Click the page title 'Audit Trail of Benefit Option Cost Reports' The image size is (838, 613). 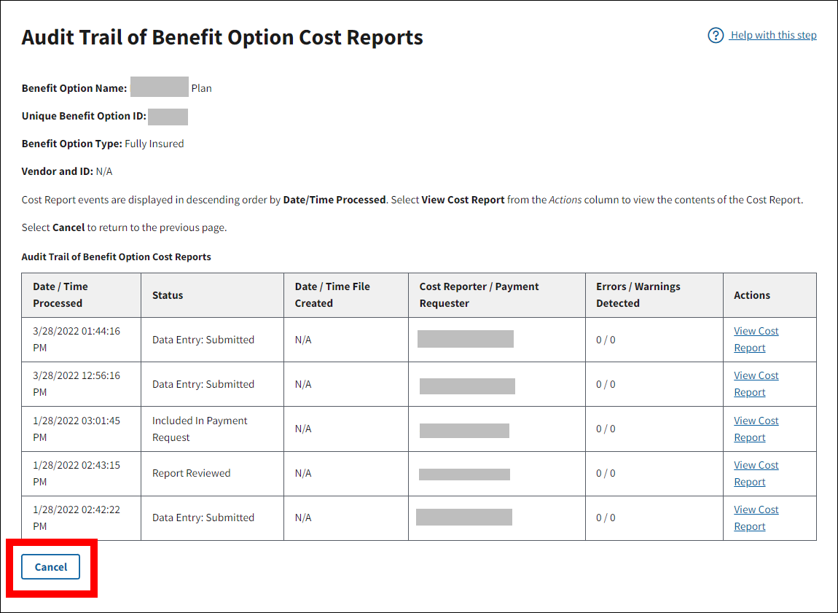222,38
